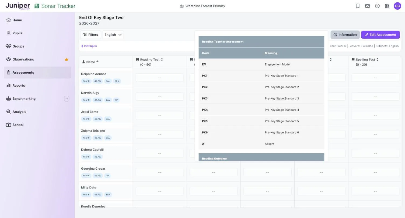Click the Westpine Forrest Primary school name

pos(205,6)
